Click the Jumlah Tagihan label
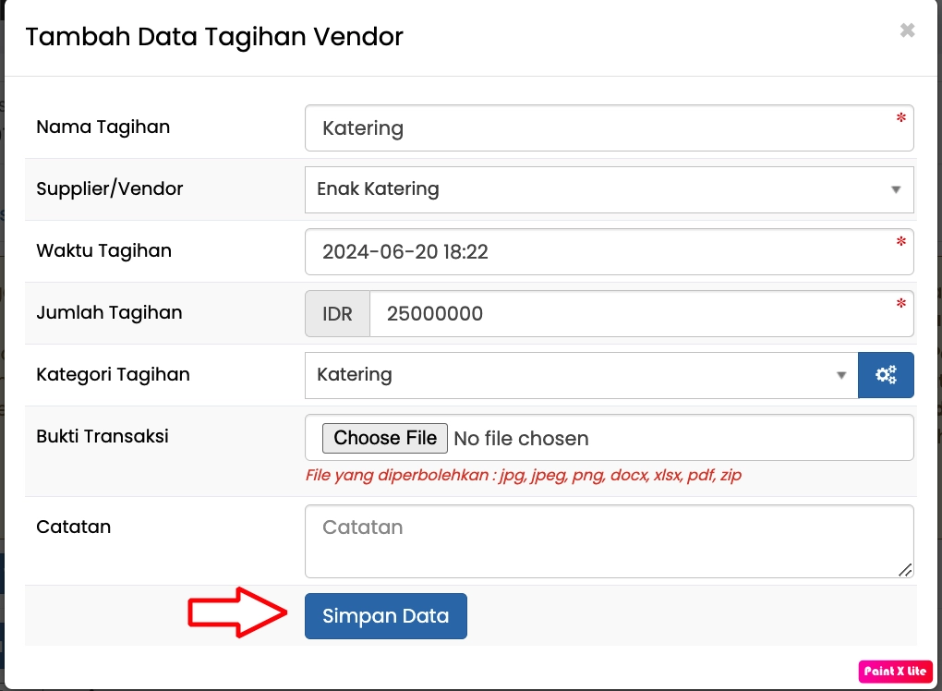The height and width of the screenshot is (691, 942). tap(109, 312)
